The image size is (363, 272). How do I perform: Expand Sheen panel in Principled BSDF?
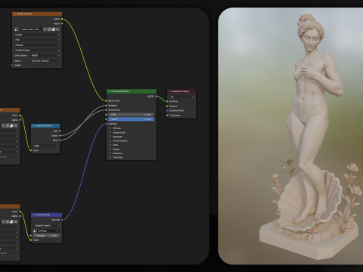[110, 149]
